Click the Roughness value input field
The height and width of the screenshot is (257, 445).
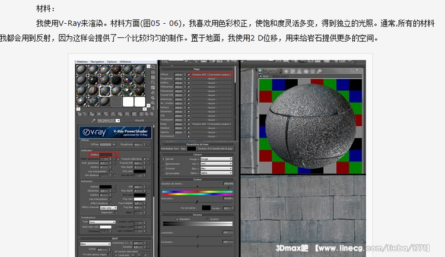pos(138,144)
